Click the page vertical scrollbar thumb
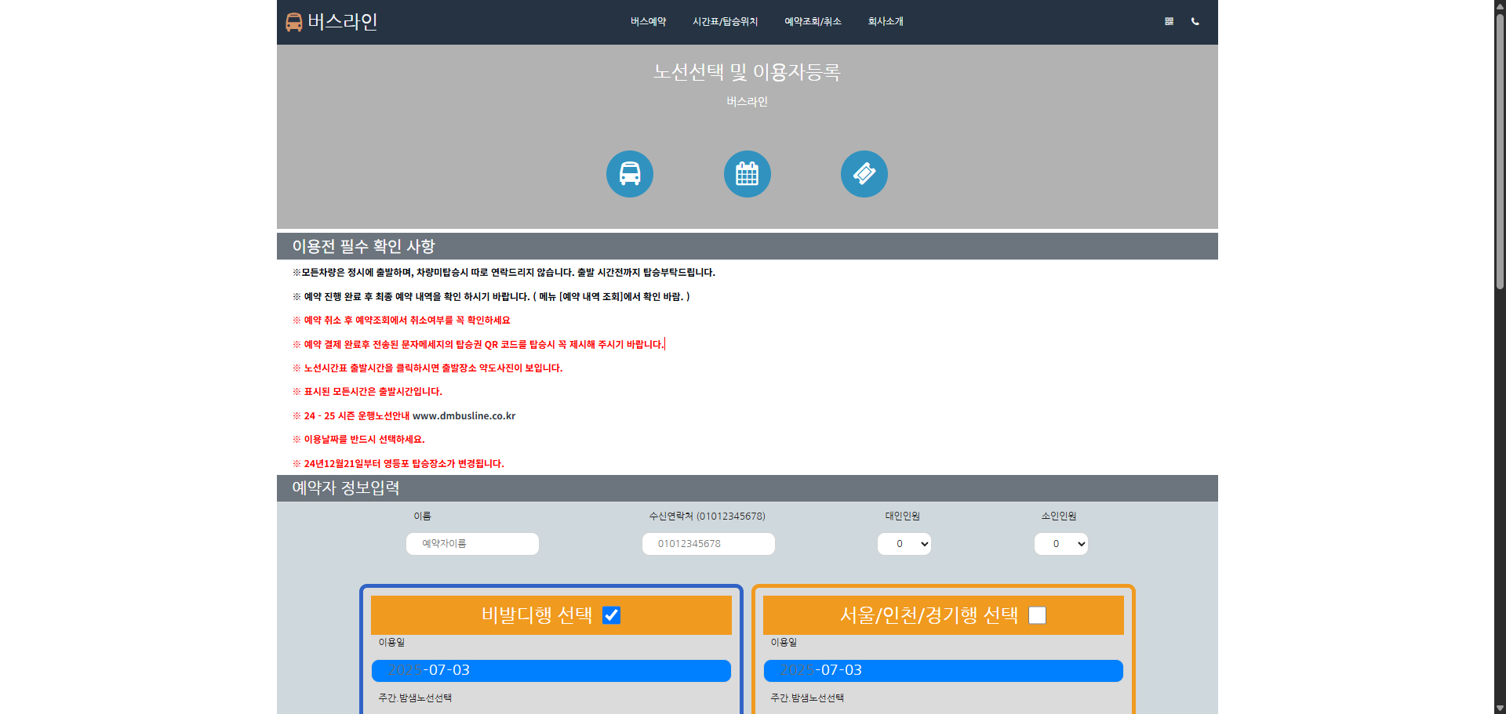 (x=1500, y=149)
